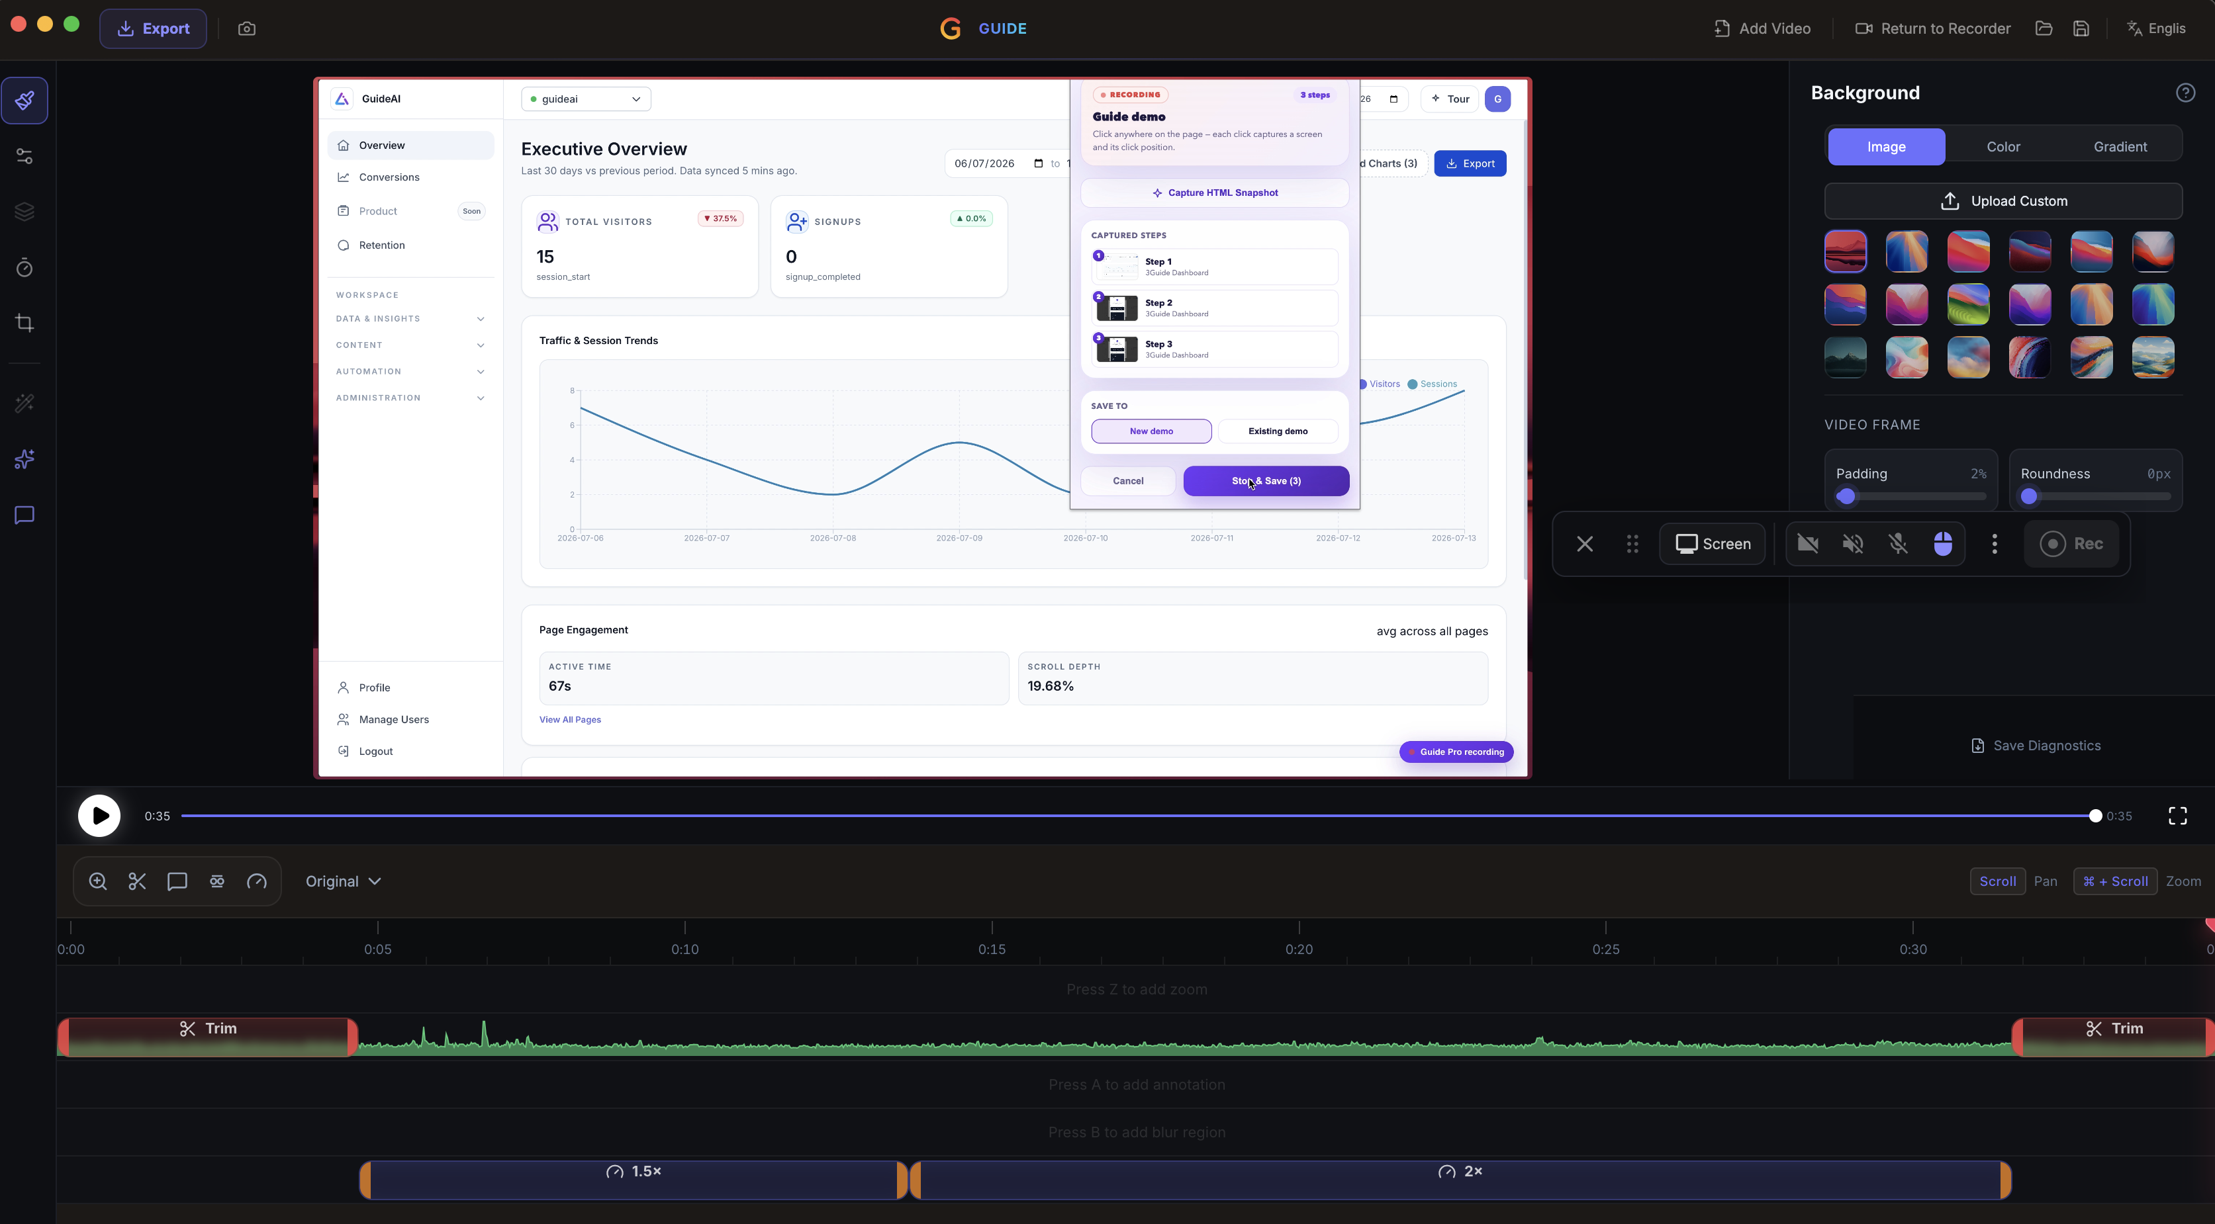Viewport: 2215px width, 1224px height.
Task: Click the 0:25 mark on timeline ruler
Action: [x=1606, y=949]
